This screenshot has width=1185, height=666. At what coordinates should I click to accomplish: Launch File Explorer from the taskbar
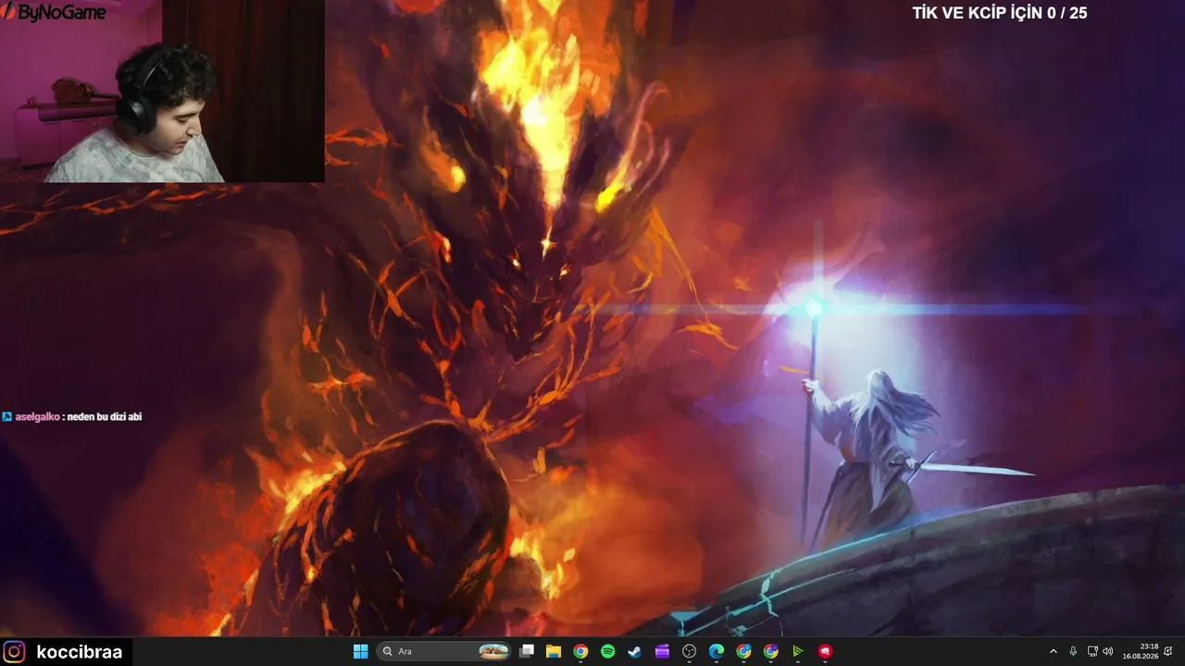[554, 651]
